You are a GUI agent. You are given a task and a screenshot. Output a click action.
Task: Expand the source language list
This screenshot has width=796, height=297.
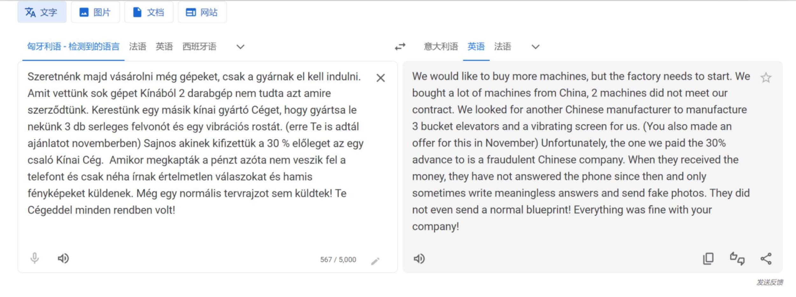pos(241,47)
